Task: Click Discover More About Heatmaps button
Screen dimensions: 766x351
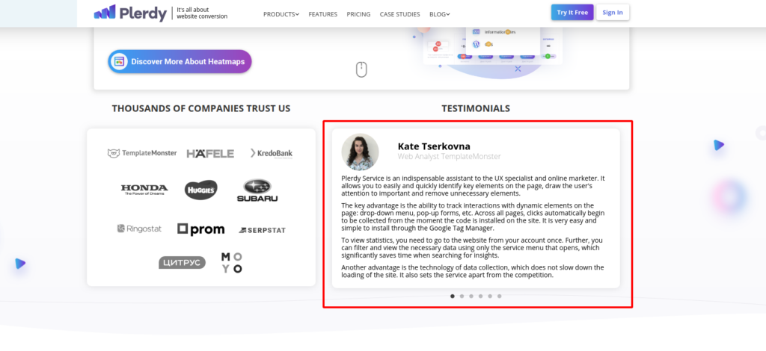Action: point(180,61)
